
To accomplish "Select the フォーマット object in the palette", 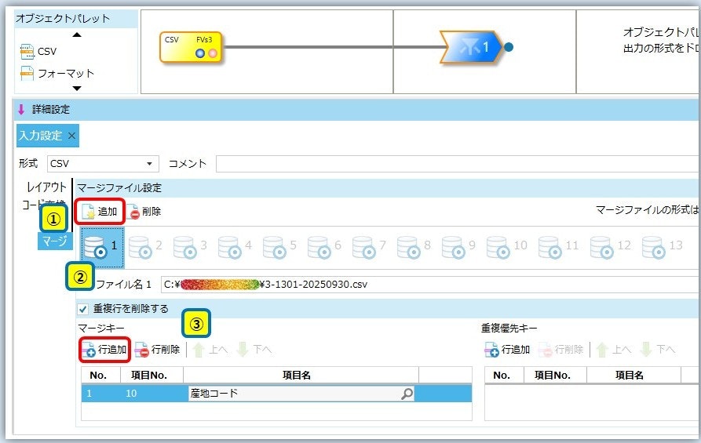I will tap(57, 73).
